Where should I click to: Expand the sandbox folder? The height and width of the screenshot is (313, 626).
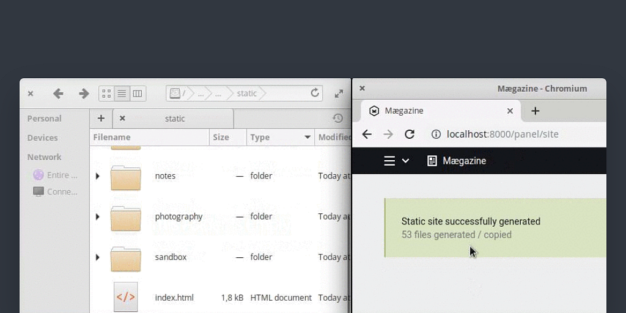[97, 257]
